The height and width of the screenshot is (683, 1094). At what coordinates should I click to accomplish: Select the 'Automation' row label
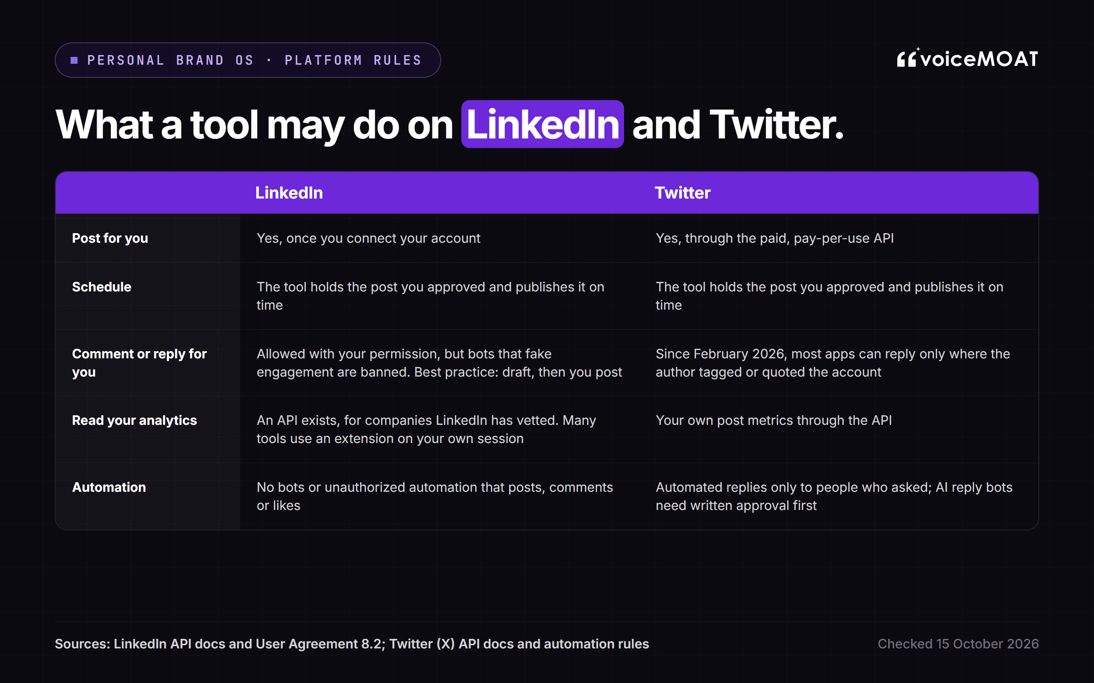pyautogui.click(x=109, y=487)
